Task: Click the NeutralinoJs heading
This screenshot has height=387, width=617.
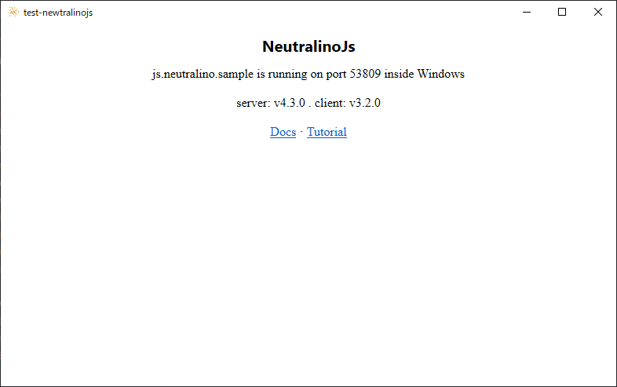Action: pos(308,46)
